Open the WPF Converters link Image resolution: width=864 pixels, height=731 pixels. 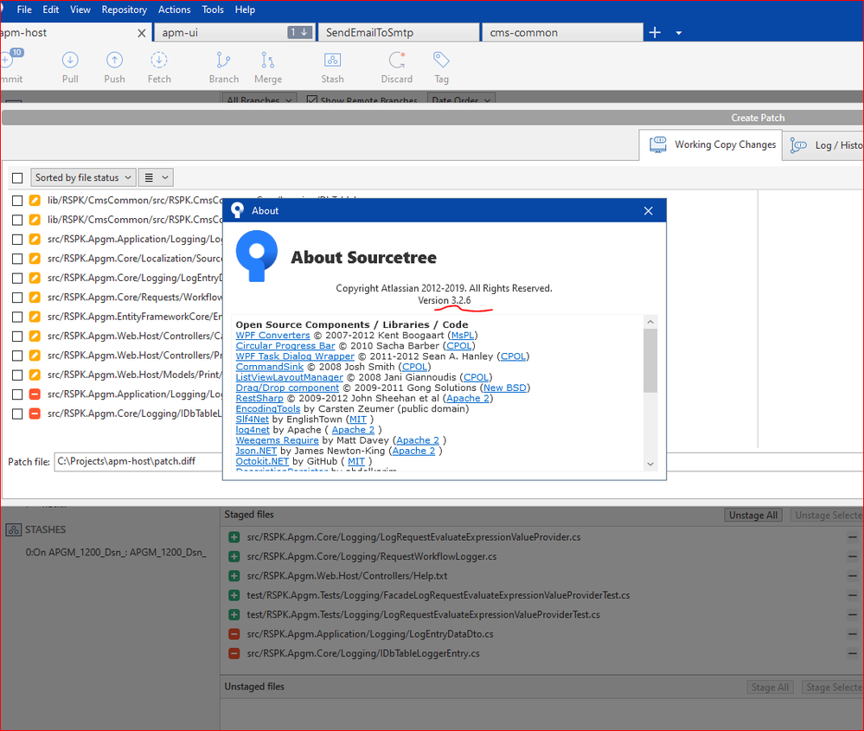pyautogui.click(x=272, y=335)
